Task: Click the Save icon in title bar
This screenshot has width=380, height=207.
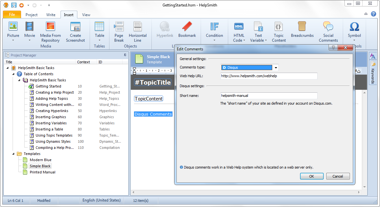Action: (14, 5)
